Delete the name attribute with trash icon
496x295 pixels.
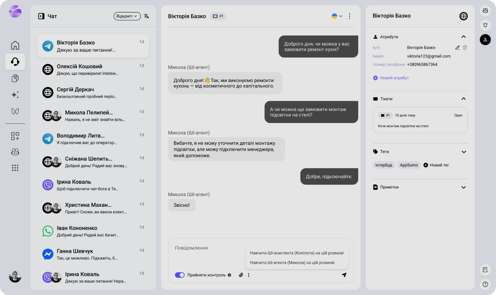[x=465, y=48]
